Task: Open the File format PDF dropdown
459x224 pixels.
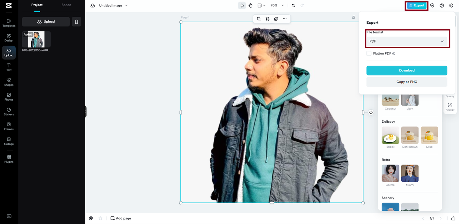Action: (x=407, y=41)
